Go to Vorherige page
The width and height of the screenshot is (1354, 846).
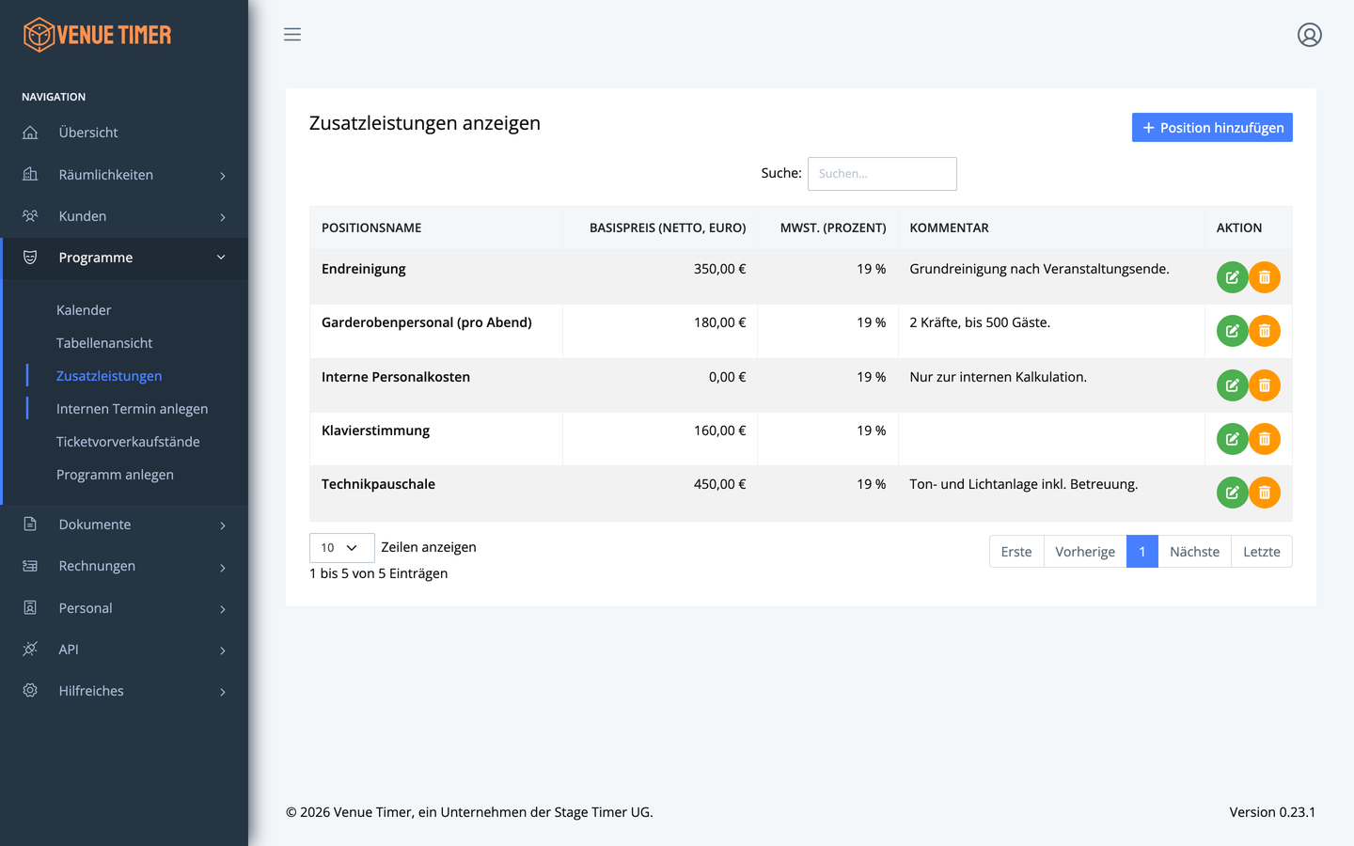tap(1085, 552)
